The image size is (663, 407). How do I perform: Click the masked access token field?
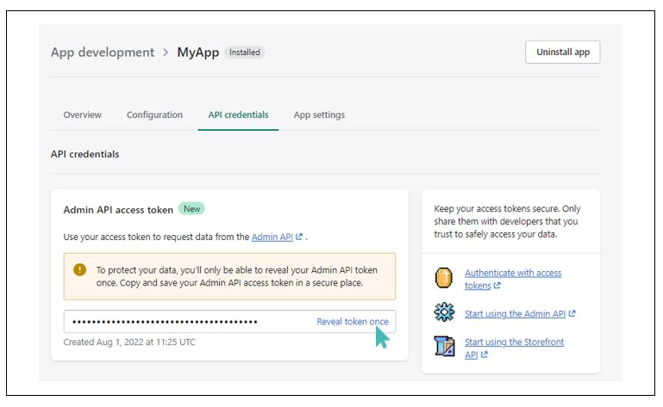pos(229,321)
